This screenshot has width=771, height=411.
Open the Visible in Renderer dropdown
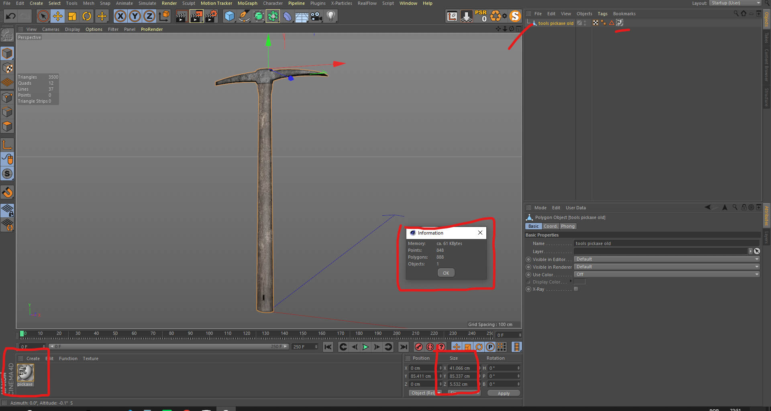coord(667,267)
